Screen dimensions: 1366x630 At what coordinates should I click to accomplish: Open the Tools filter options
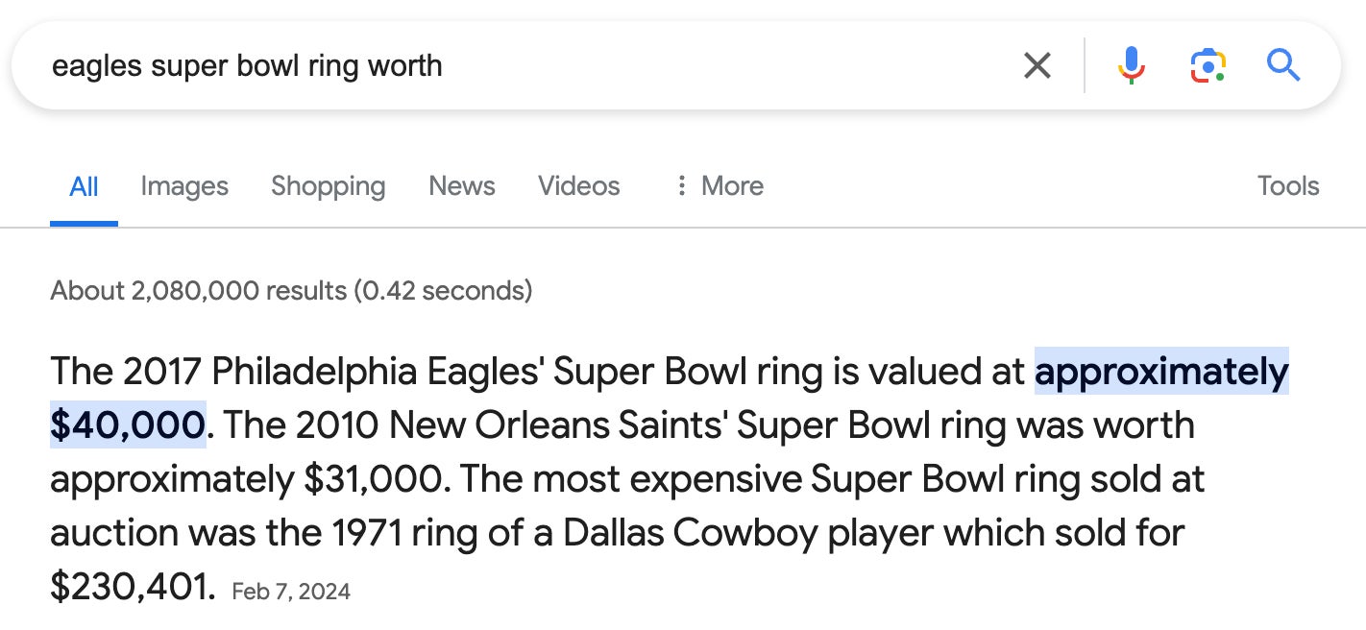[1288, 186]
